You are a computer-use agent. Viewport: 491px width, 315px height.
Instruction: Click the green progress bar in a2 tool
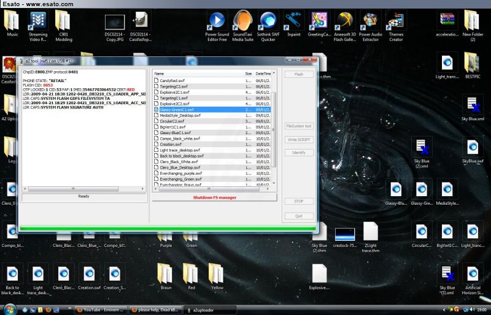coord(168,229)
